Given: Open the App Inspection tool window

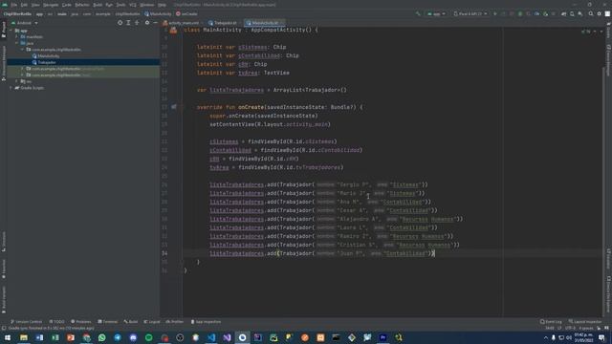Looking at the screenshot, I should pos(207,322).
